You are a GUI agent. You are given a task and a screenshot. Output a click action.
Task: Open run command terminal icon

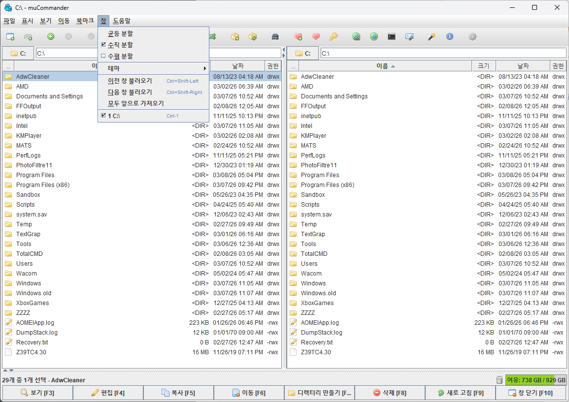(392, 36)
